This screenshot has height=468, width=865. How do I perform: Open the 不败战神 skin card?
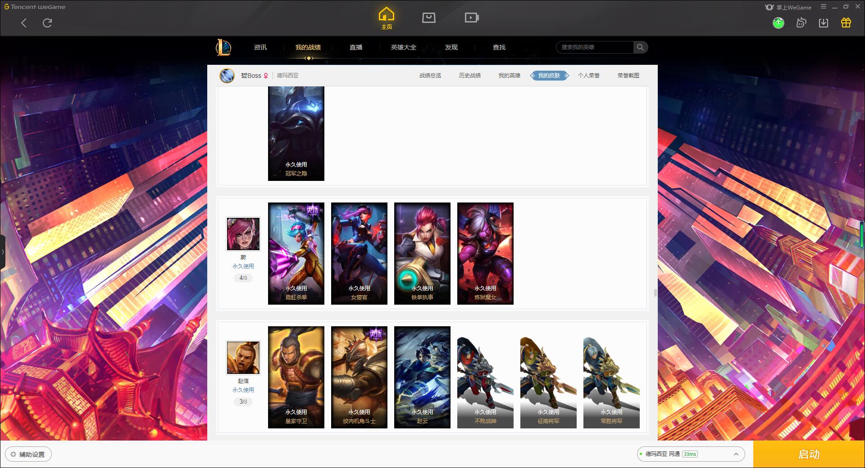485,377
